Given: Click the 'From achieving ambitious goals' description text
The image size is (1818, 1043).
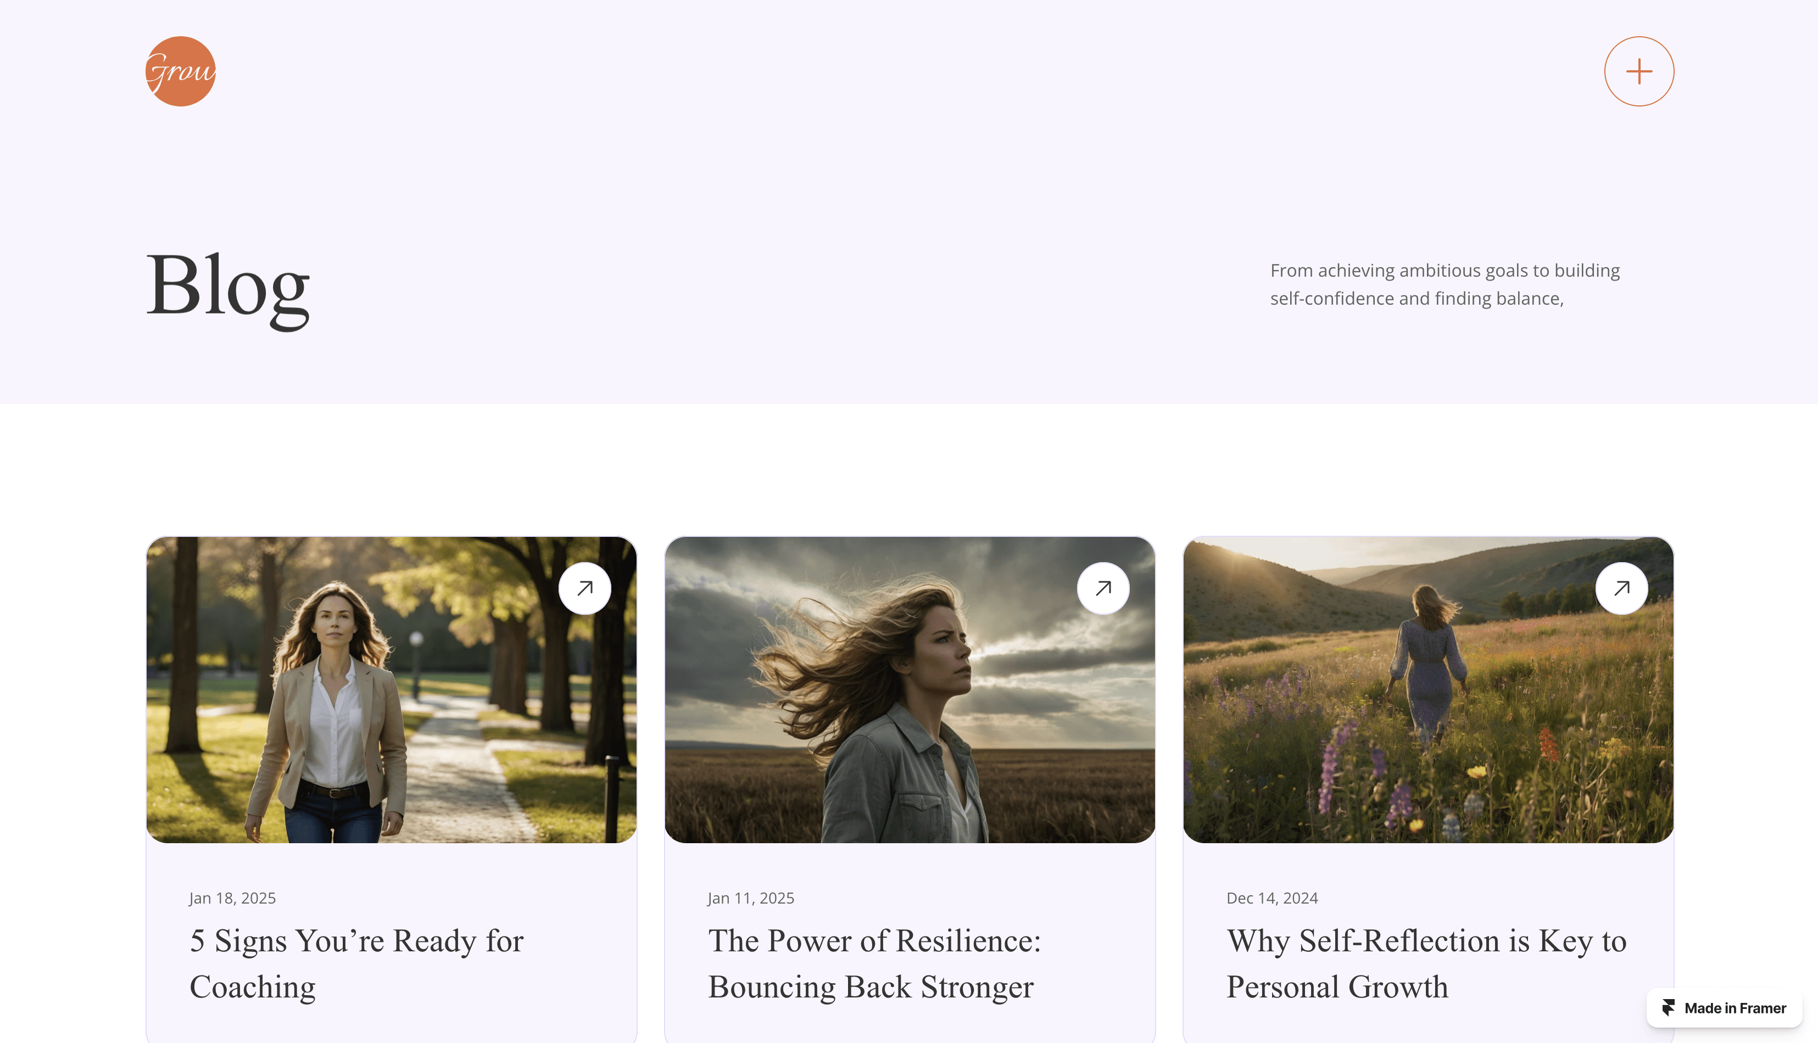Looking at the screenshot, I should pyautogui.click(x=1445, y=284).
